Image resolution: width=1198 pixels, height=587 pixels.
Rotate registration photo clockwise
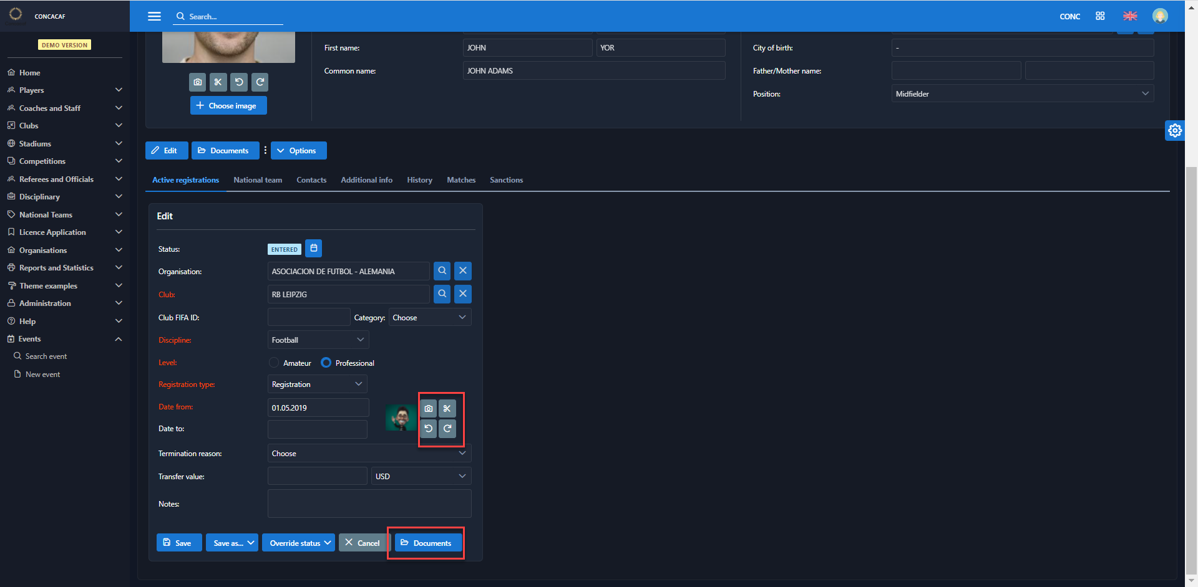(447, 429)
